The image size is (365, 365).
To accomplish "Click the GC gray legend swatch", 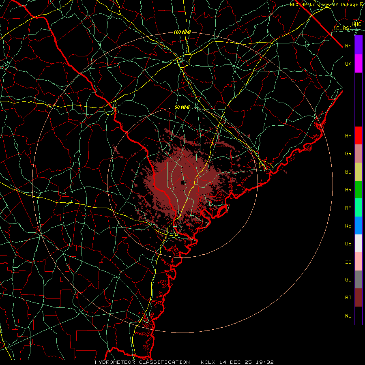I will tap(358, 279).
